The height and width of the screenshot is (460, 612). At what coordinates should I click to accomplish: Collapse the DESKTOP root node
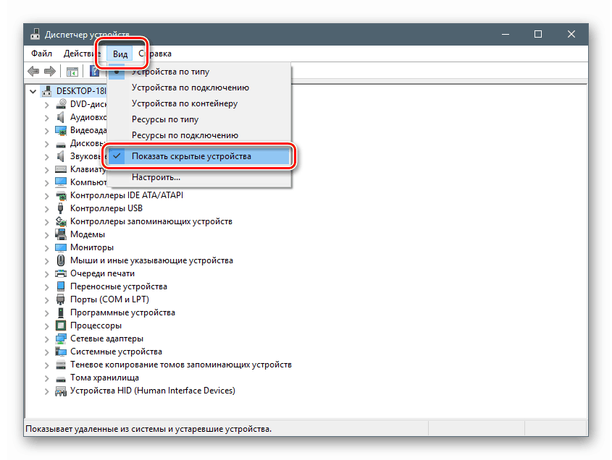[x=33, y=91]
